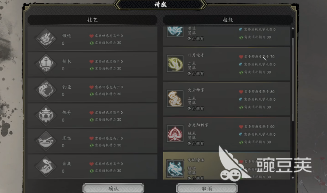Cancel with the 取消 button
Image resolution: width=327 pixels, height=193 pixels.
pyautogui.click(x=207, y=189)
